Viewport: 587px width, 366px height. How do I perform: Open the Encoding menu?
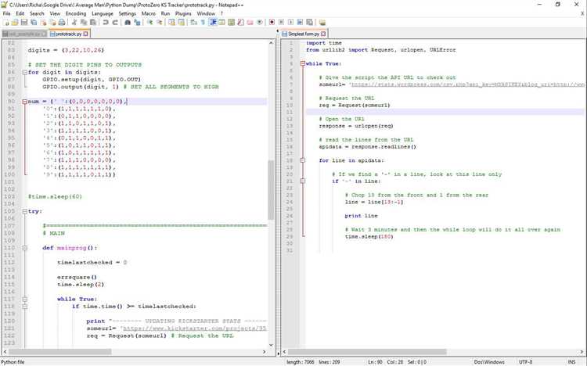[76, 13]
